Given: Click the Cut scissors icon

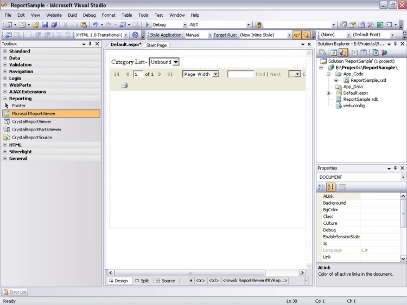Looking at the screenshot, I should tap(66, 24).
